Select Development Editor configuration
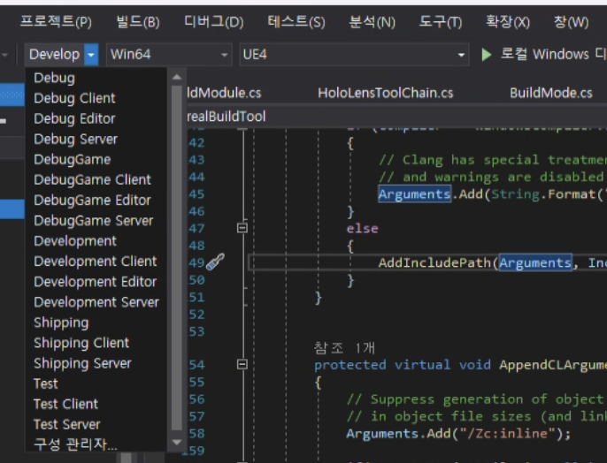Screen dimensions: 607x463 (96, 282)
